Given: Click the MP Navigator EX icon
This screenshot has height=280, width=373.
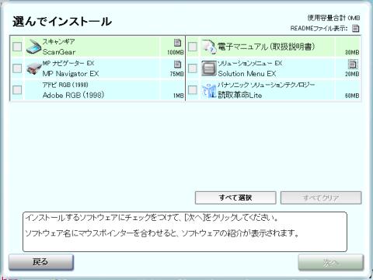Looking at the screenshot, I should click(x=33, y=68).
